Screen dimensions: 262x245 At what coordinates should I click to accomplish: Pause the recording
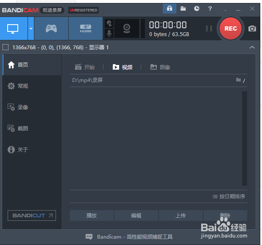(209, 28)
